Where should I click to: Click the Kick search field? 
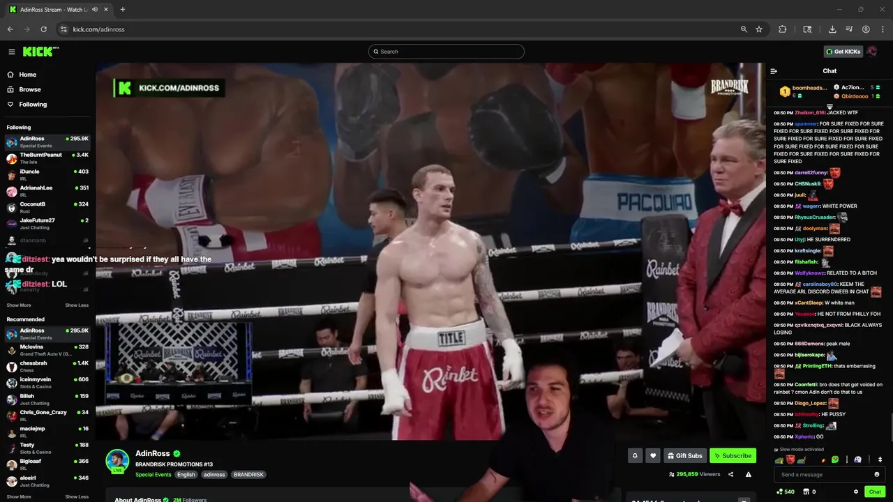pos(446,52)
